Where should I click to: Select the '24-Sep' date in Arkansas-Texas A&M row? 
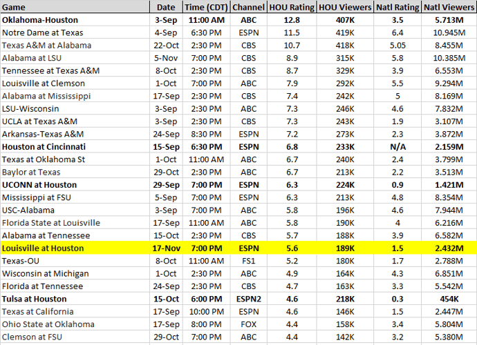point(166,134)
